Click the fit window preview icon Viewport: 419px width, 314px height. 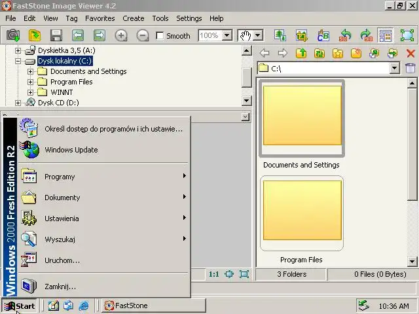point(244,274)
